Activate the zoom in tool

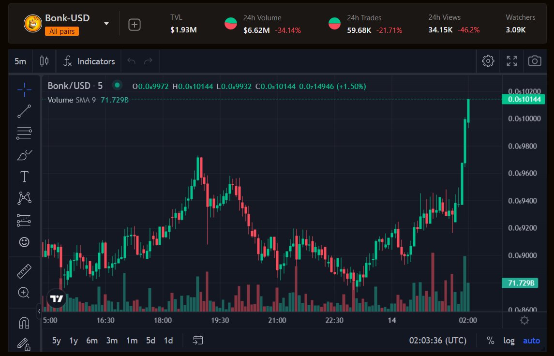[24, 293]
